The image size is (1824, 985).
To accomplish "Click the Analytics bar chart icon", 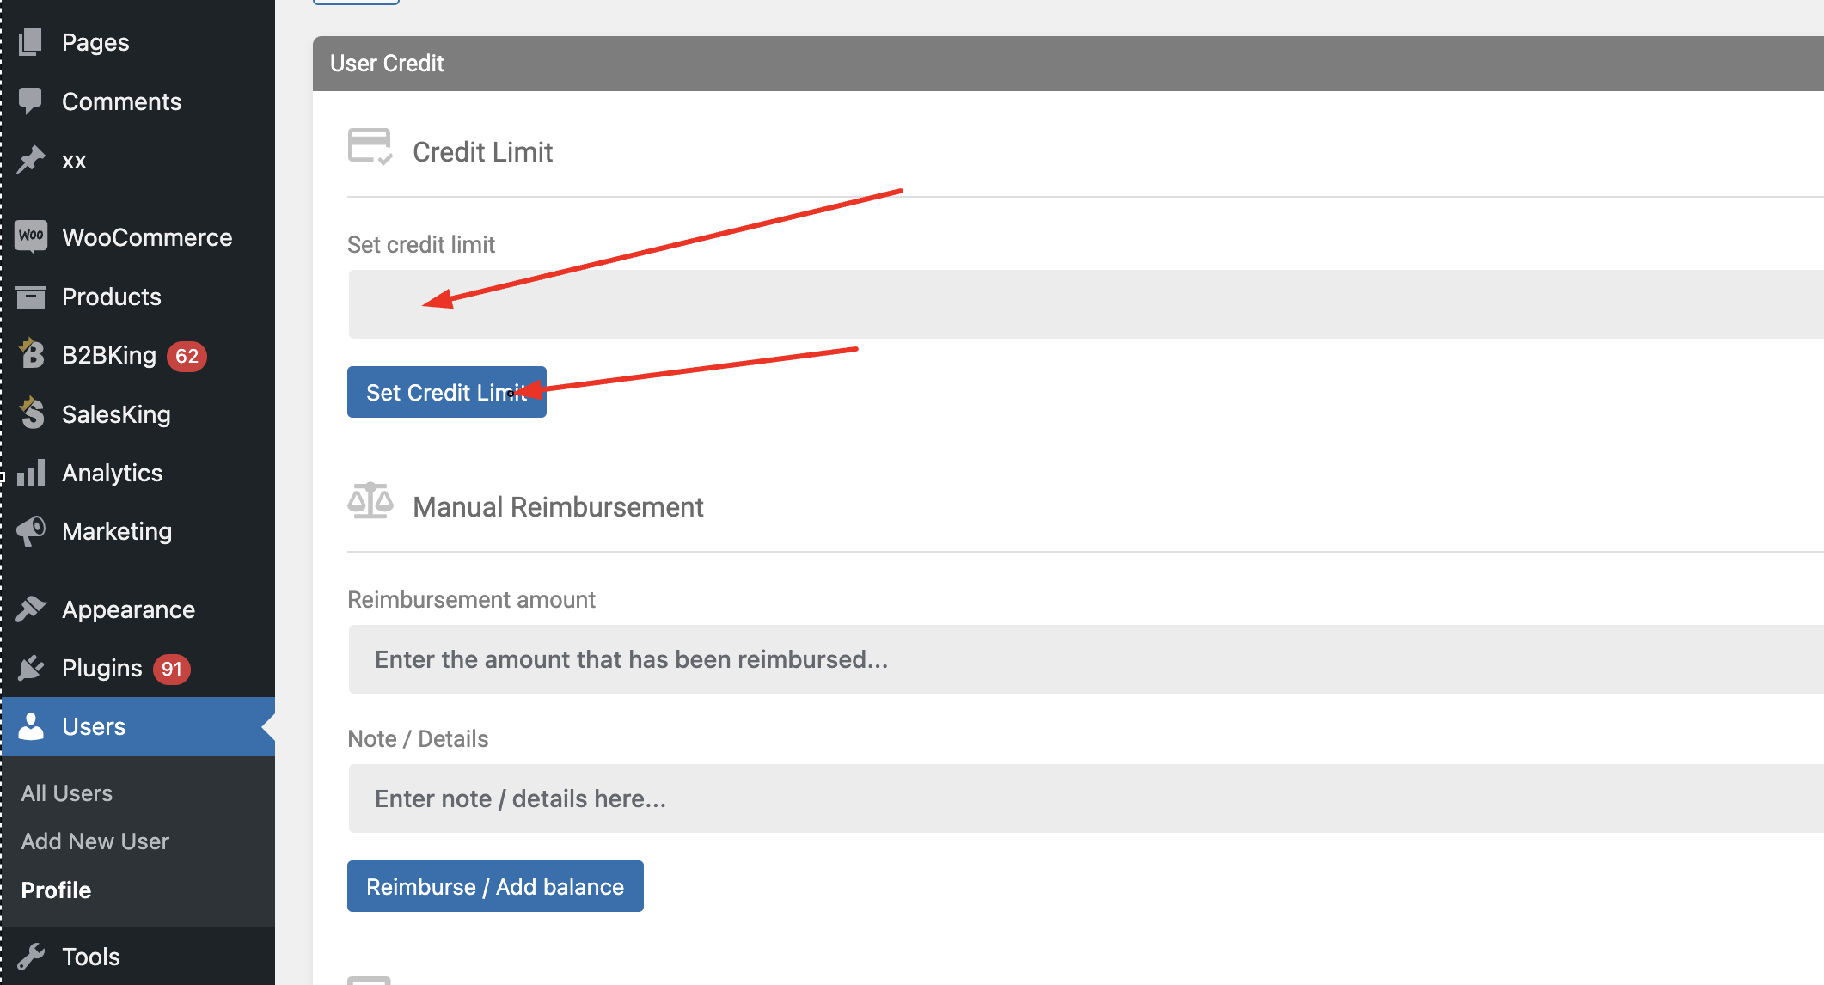I will [x=31, y=473].
